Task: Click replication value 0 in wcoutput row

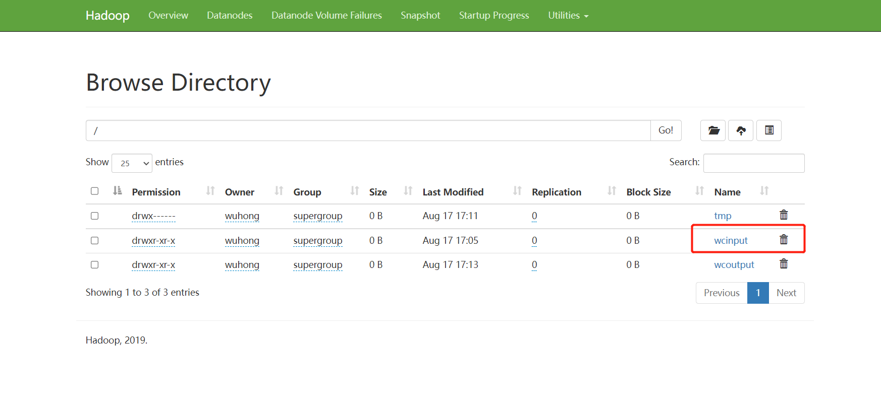Action: 534,264
